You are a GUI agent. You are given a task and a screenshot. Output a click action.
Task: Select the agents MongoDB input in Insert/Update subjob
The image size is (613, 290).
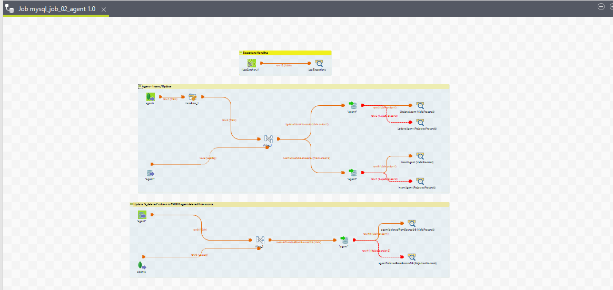coord(150,97)
